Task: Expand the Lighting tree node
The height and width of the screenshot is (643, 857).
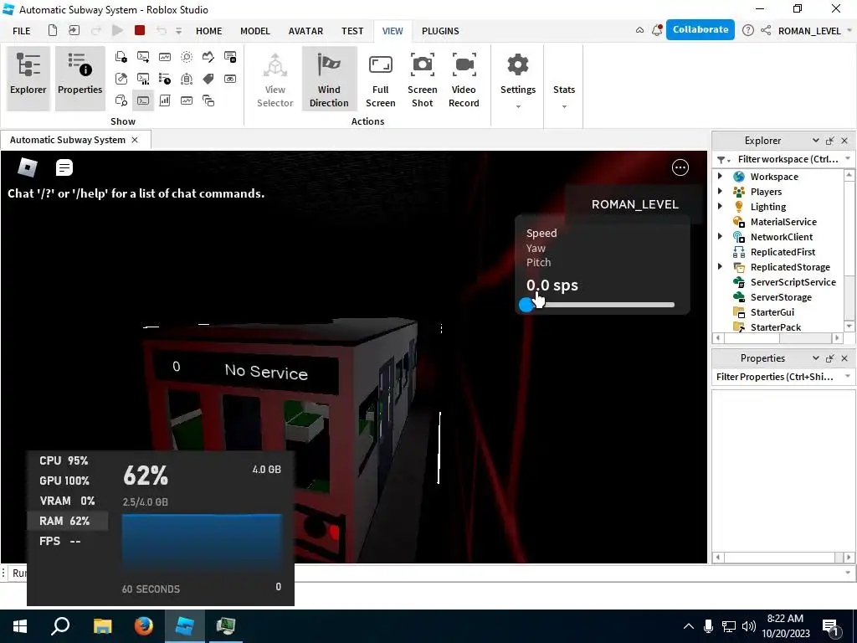Action: (720, 206)
